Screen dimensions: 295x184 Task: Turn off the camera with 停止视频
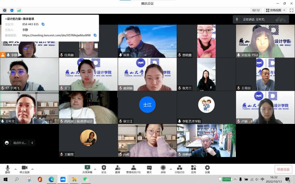point(24,169)
